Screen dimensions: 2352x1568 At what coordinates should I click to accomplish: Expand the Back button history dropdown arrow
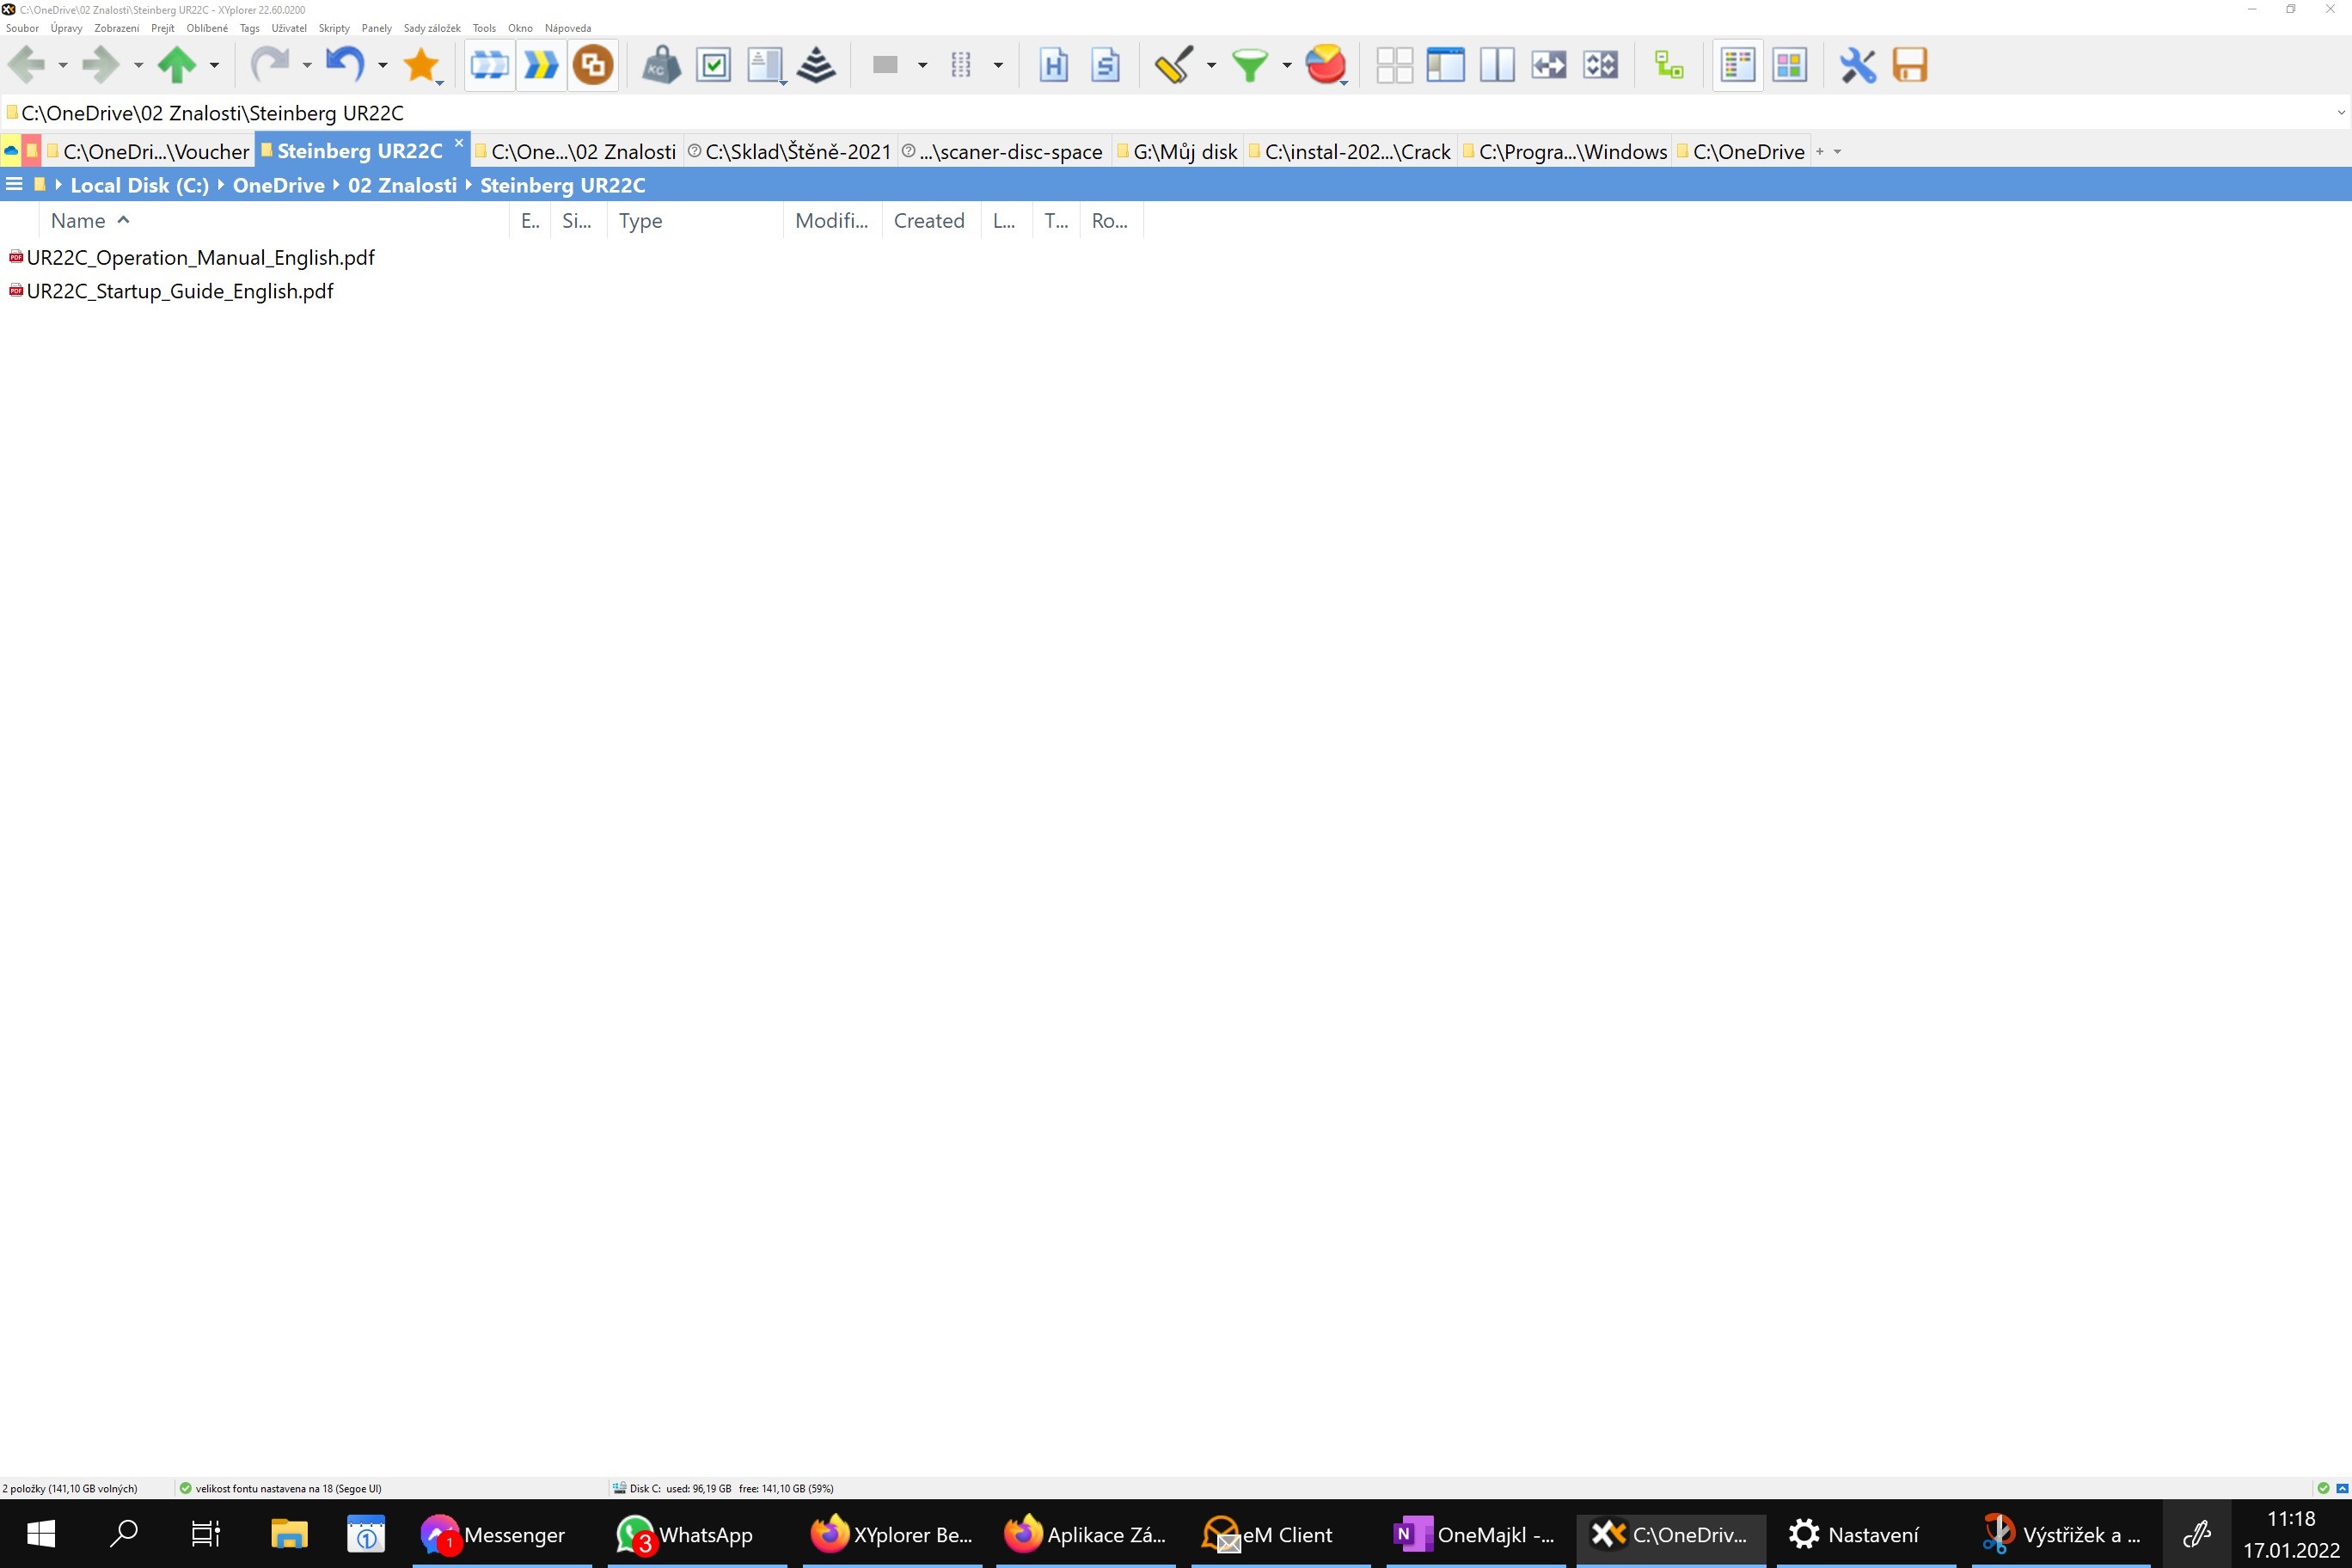point(63,66)
